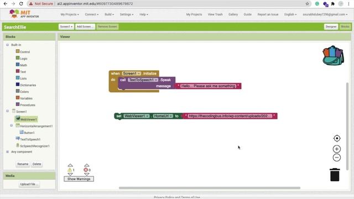This screenshot has height=199, width=354.
Task: Center the workspace with the target icon
Action: [337, 138]
